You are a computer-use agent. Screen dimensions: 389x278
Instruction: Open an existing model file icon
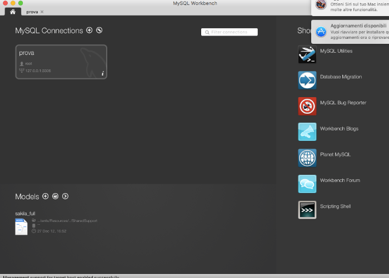tap(56, 196)
